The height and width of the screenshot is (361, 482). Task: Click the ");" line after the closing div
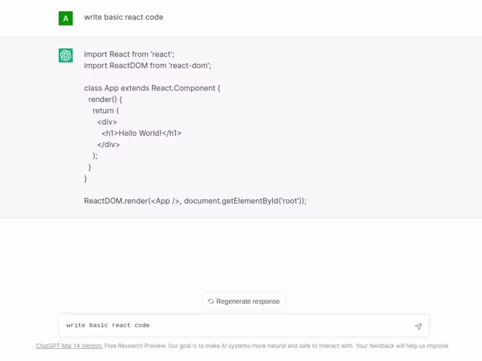coord(95,156)
